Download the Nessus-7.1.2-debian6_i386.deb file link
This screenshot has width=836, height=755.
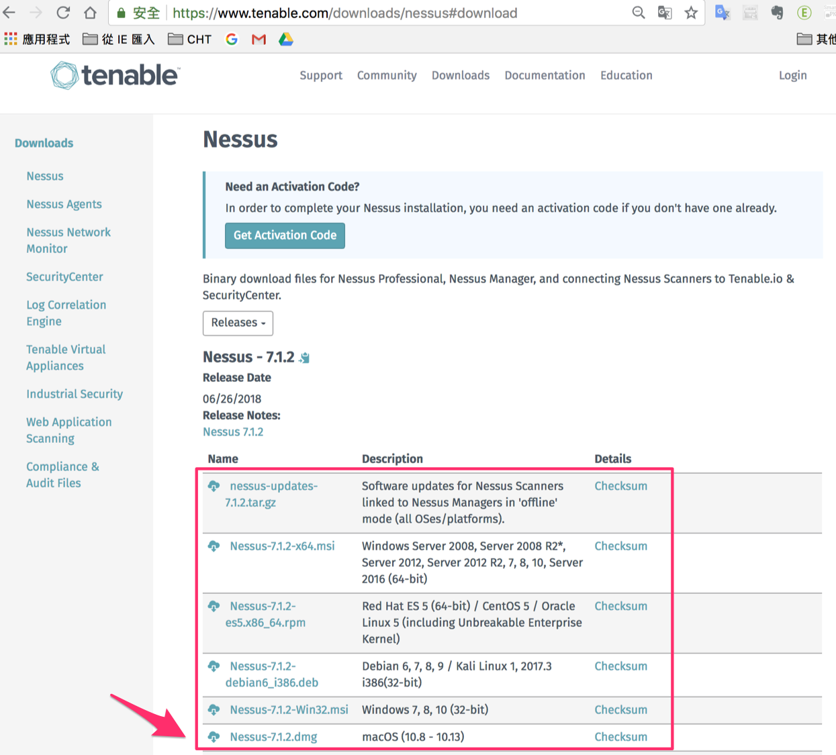point(272,674)
